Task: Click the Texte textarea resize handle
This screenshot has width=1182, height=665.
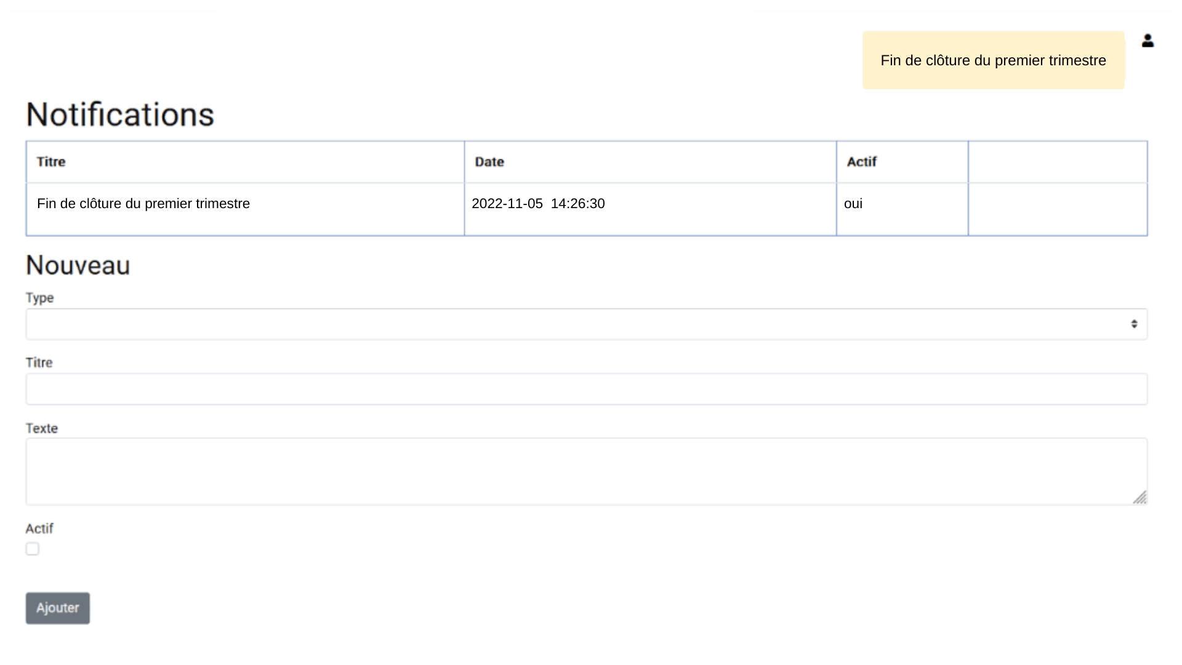Action: (x=1140, y=498)
